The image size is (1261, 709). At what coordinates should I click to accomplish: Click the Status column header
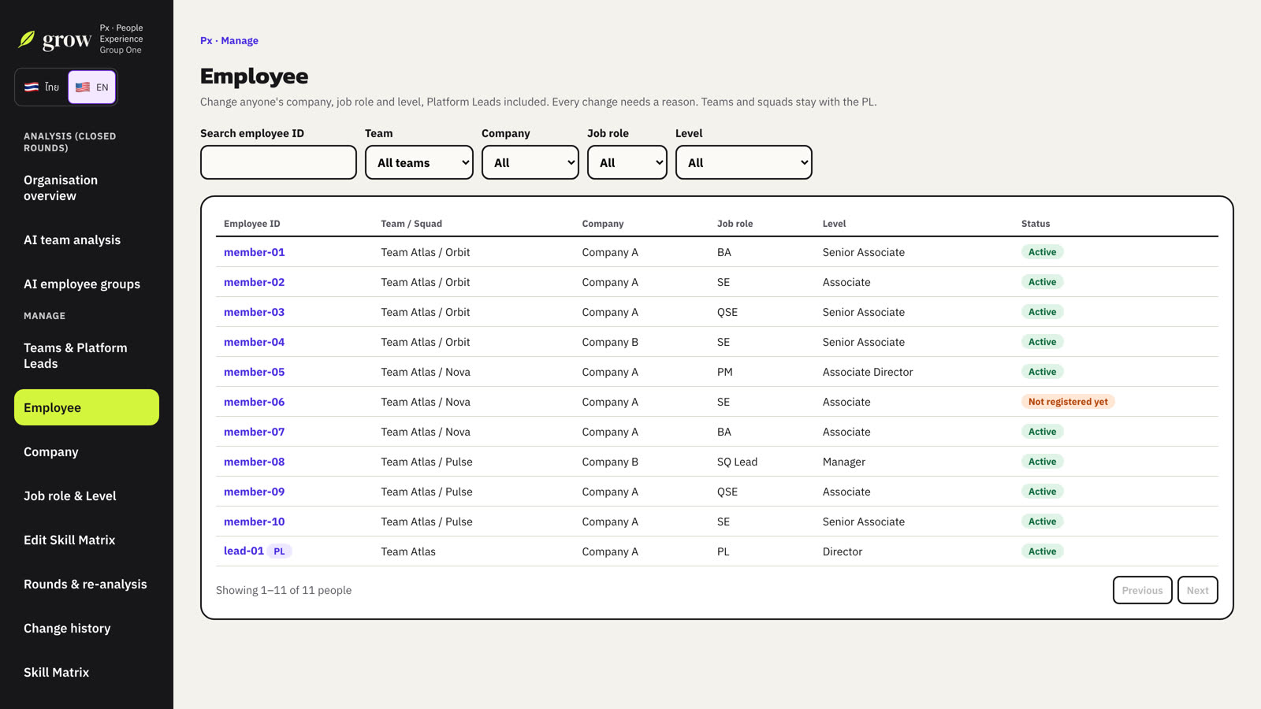point(1036,224)
